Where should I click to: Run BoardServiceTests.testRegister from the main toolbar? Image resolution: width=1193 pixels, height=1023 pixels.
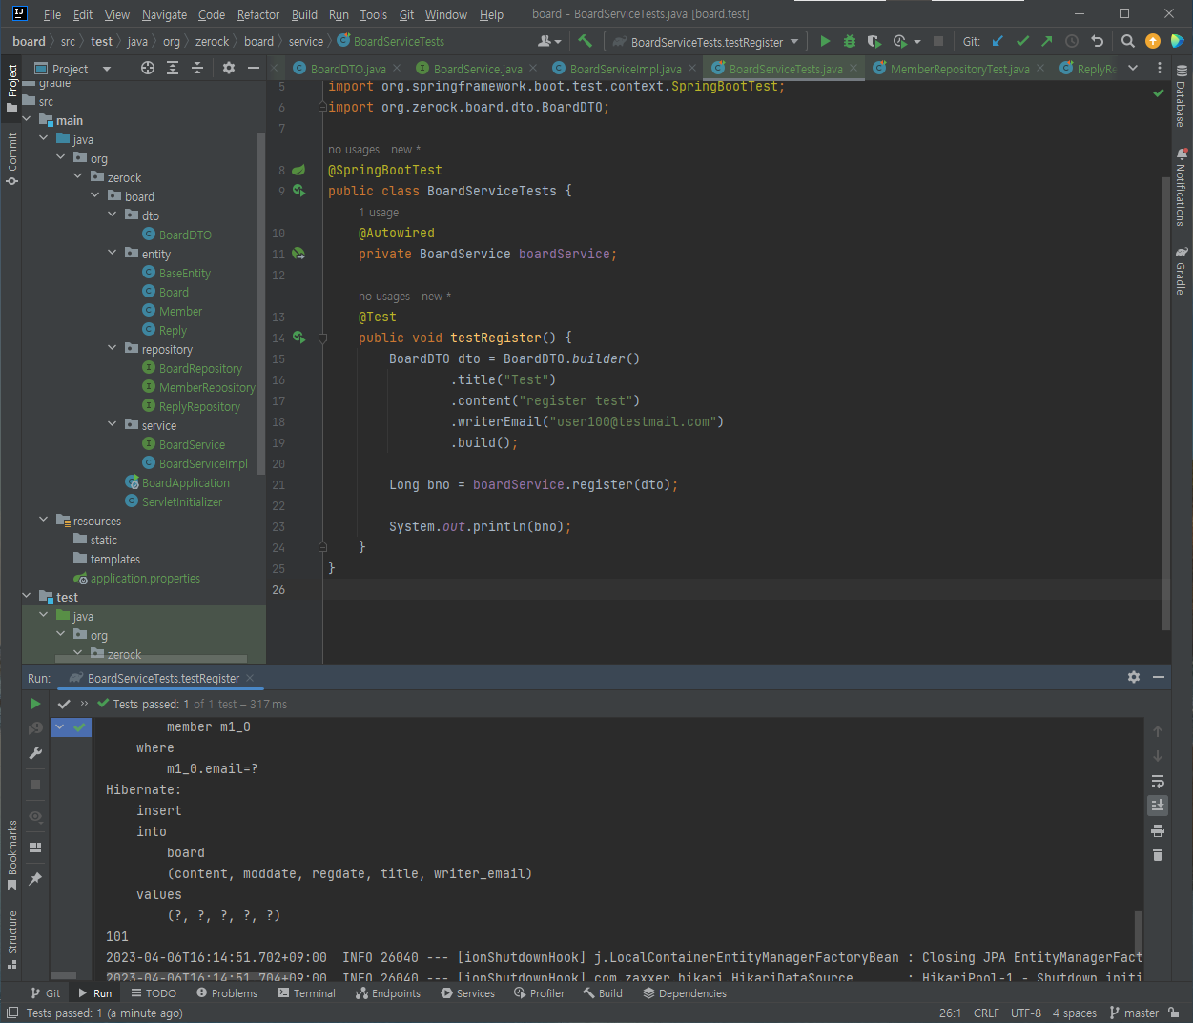tap(825, 41)
